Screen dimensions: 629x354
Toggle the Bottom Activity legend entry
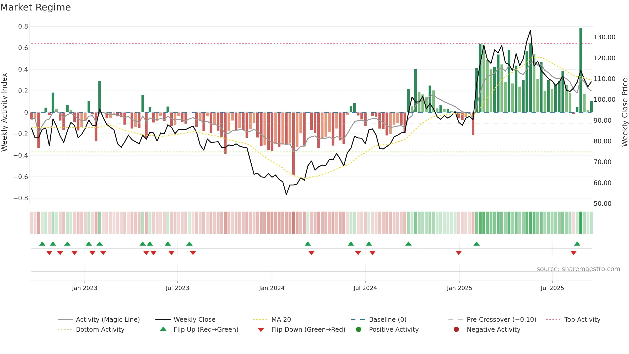pos(91,329)
